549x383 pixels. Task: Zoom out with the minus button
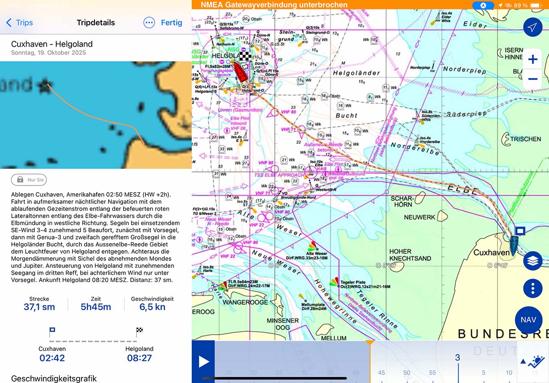click(532, 79)
